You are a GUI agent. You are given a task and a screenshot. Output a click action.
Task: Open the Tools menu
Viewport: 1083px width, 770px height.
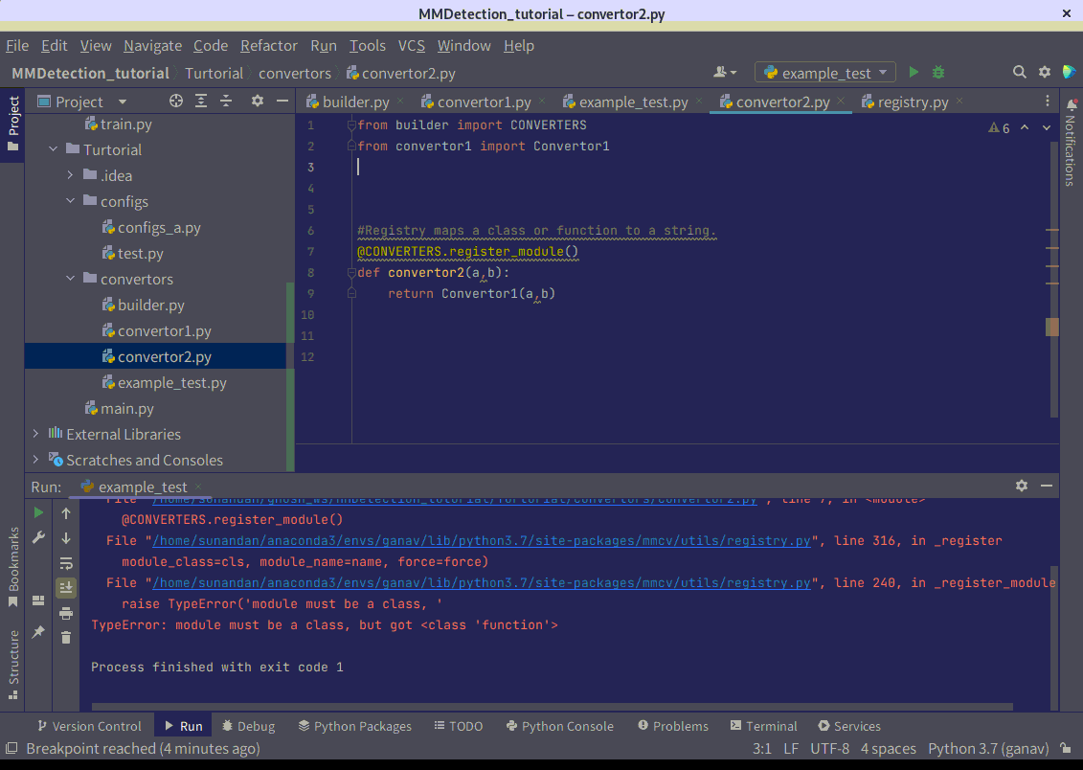pos(367,45)
